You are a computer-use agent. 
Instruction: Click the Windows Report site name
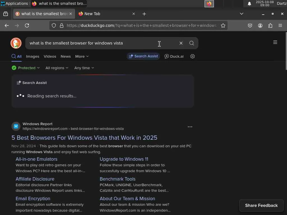(38, 124)
